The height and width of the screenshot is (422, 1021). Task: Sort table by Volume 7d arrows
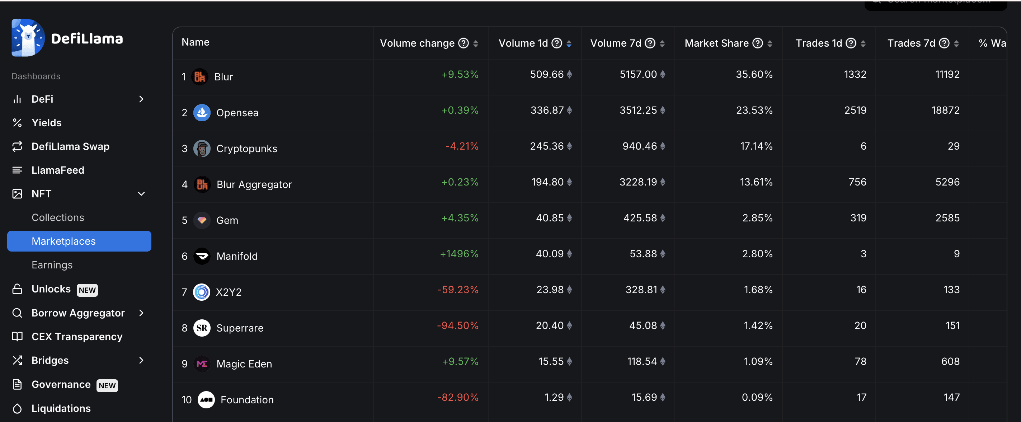click(662, 44)
